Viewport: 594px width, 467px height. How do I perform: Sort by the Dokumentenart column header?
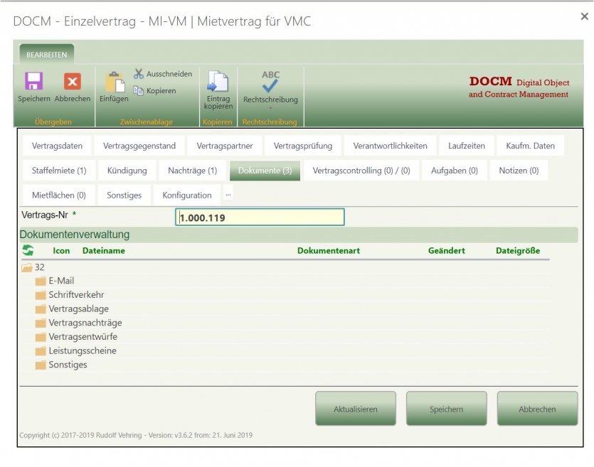tap(329, 250)
